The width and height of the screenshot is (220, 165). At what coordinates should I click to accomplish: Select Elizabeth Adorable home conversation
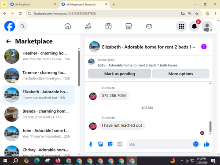pyautogui.click(x=39, y=95)
